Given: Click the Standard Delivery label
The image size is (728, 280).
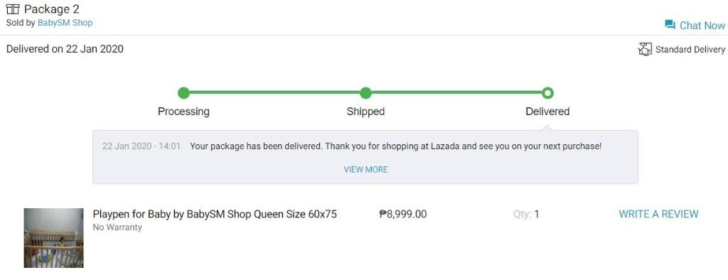Looking at the screenshot, I should click(690, 50).
